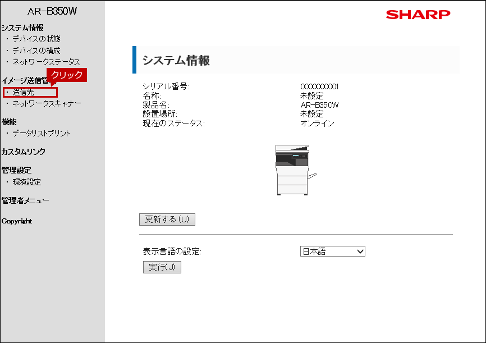This screenshot has height=343, width=486.
Task: Click the 現在のステータス label
Action: pyautogui.click(x=174, y=124)
